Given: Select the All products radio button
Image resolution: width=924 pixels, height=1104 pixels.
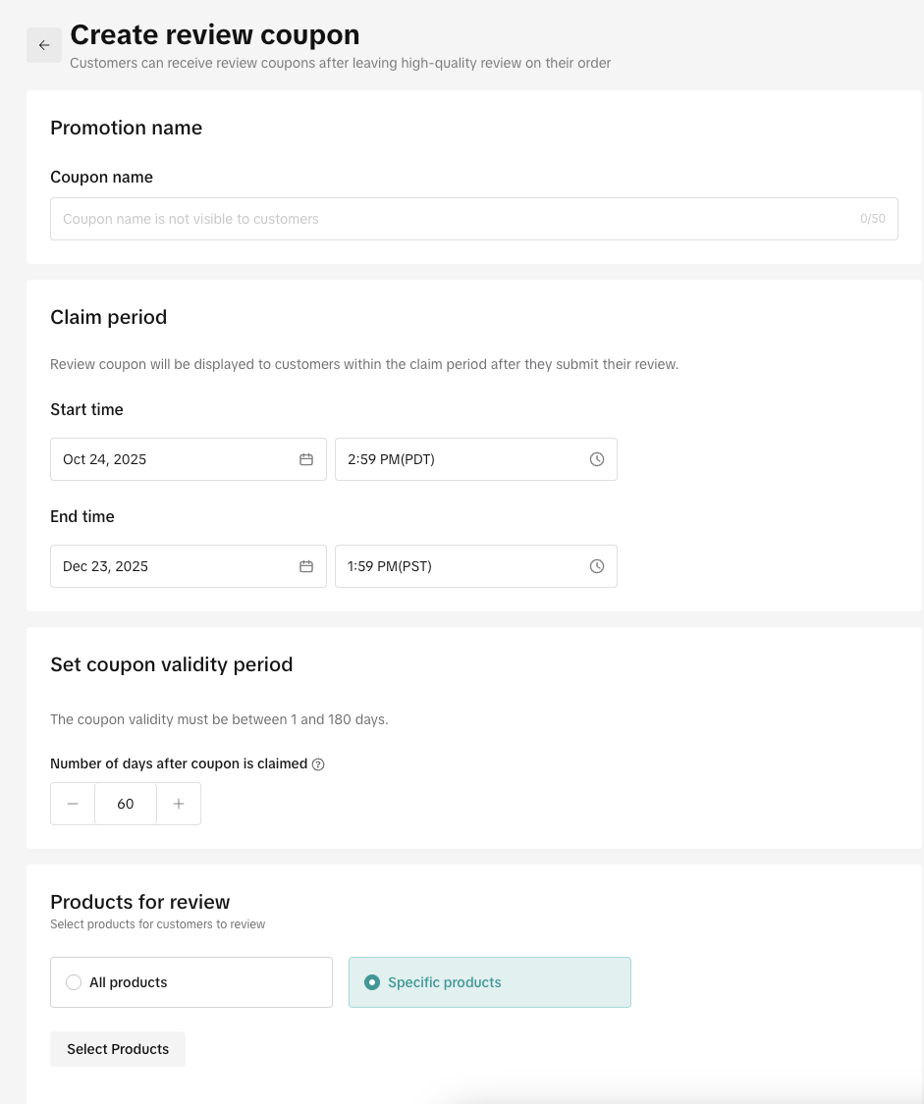Looking at the screenshot, I should pyautogui.click(x=74, y=982).
